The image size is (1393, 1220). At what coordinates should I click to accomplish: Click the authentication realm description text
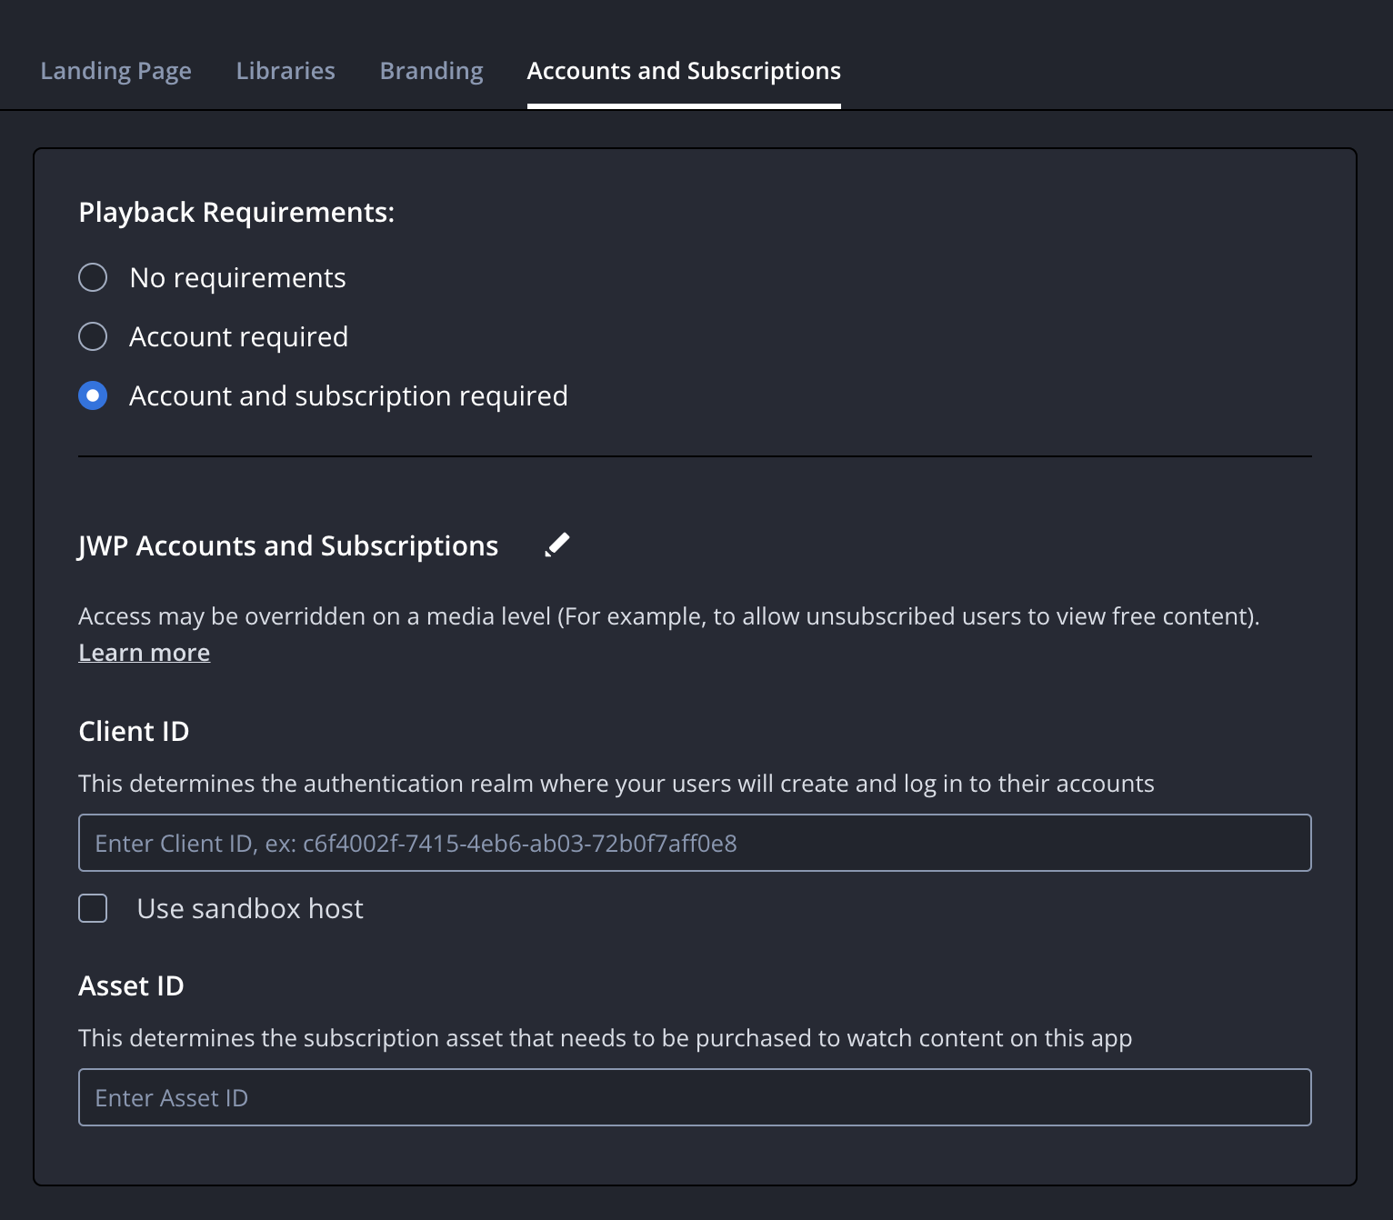click(x=616, y=784)
